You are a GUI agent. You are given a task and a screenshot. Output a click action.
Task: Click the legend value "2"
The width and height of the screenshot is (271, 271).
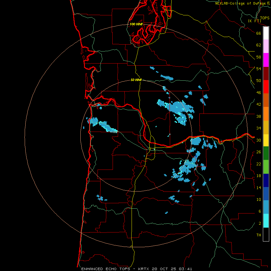260,223
